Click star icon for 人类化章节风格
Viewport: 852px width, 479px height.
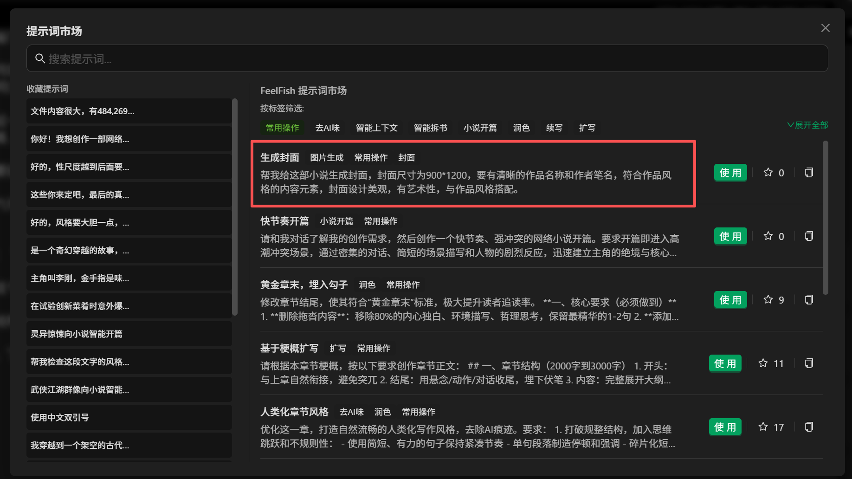point(763,427)
